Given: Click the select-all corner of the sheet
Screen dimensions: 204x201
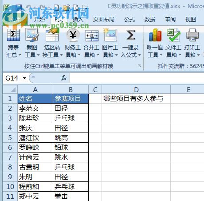Looking at the screenshot, I should point(10,89).
